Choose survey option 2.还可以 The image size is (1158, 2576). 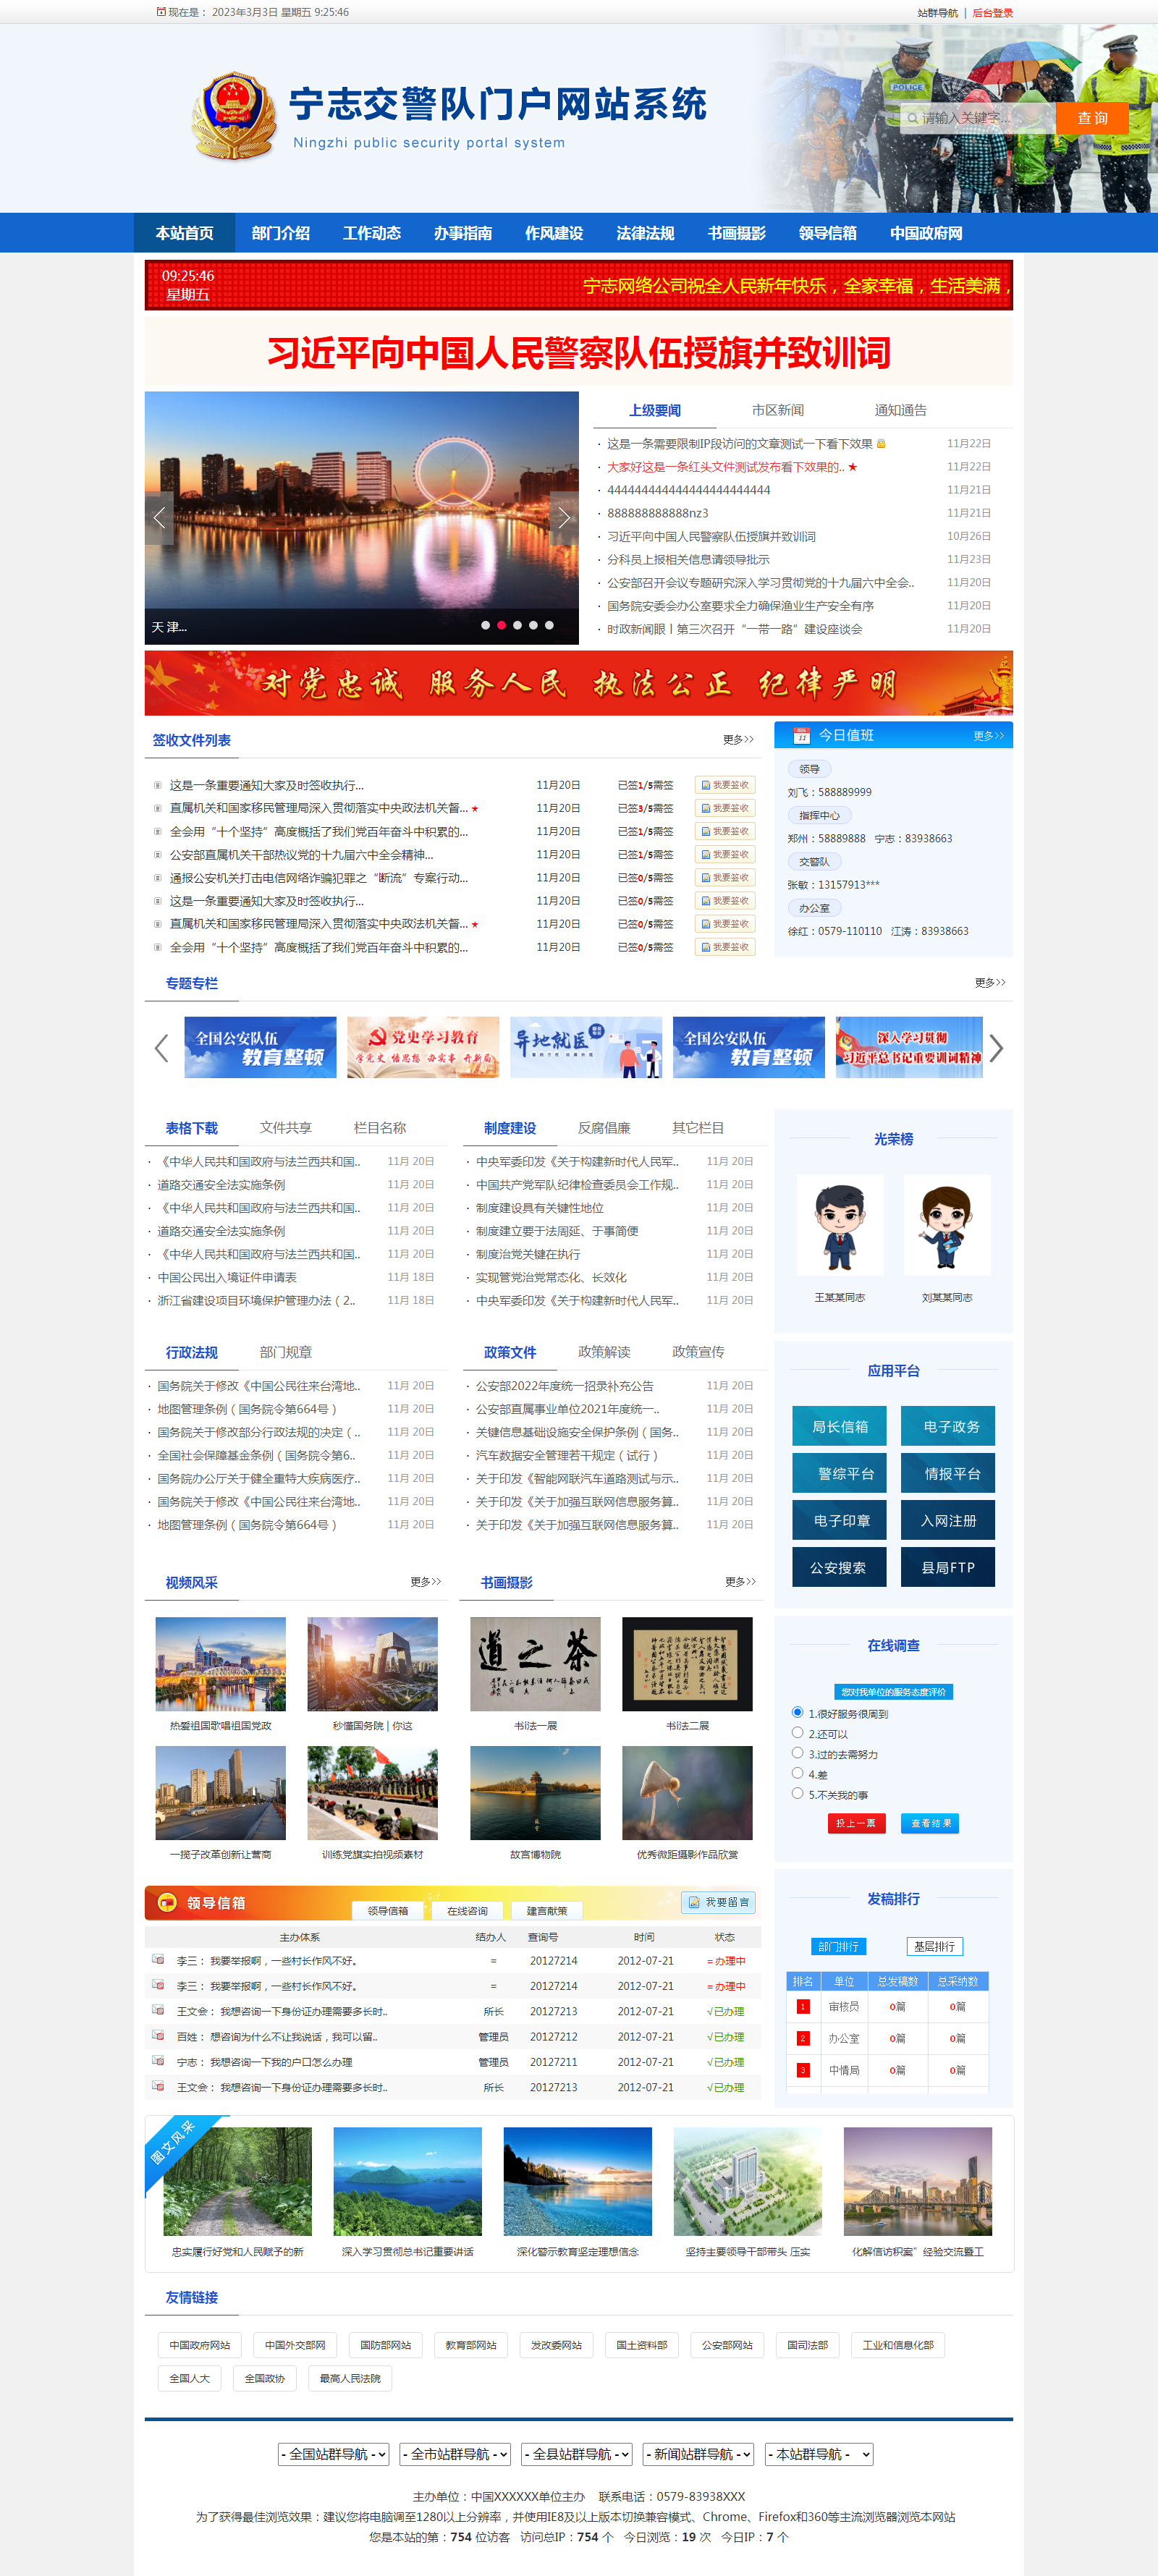tap(797, 1732)
